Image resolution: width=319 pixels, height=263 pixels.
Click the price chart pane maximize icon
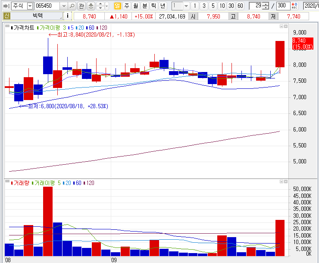281,26
